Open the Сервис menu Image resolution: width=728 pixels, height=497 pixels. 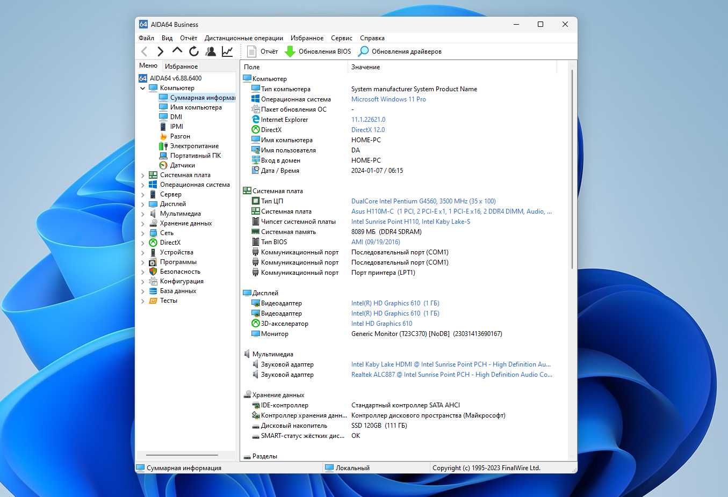pyautogui.click(x=342, y=38)
